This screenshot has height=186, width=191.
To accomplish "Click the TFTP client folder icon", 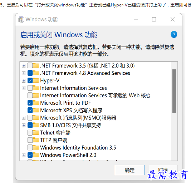I will 36,140.
